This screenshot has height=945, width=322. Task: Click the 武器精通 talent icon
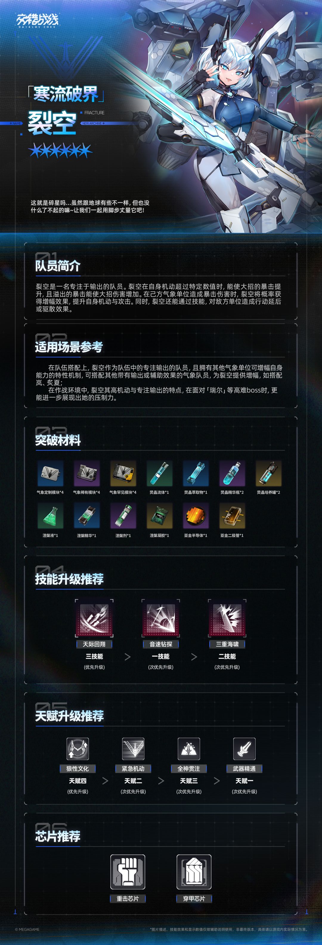click(x=244, y=749)
